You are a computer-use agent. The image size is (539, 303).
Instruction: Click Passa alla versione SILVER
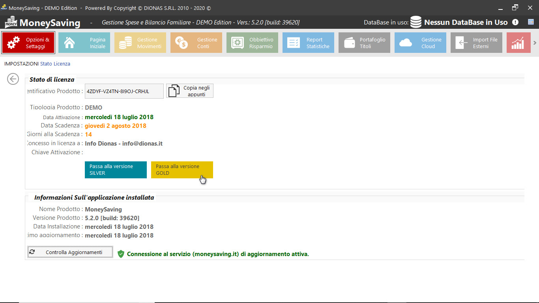pos(116,170)
